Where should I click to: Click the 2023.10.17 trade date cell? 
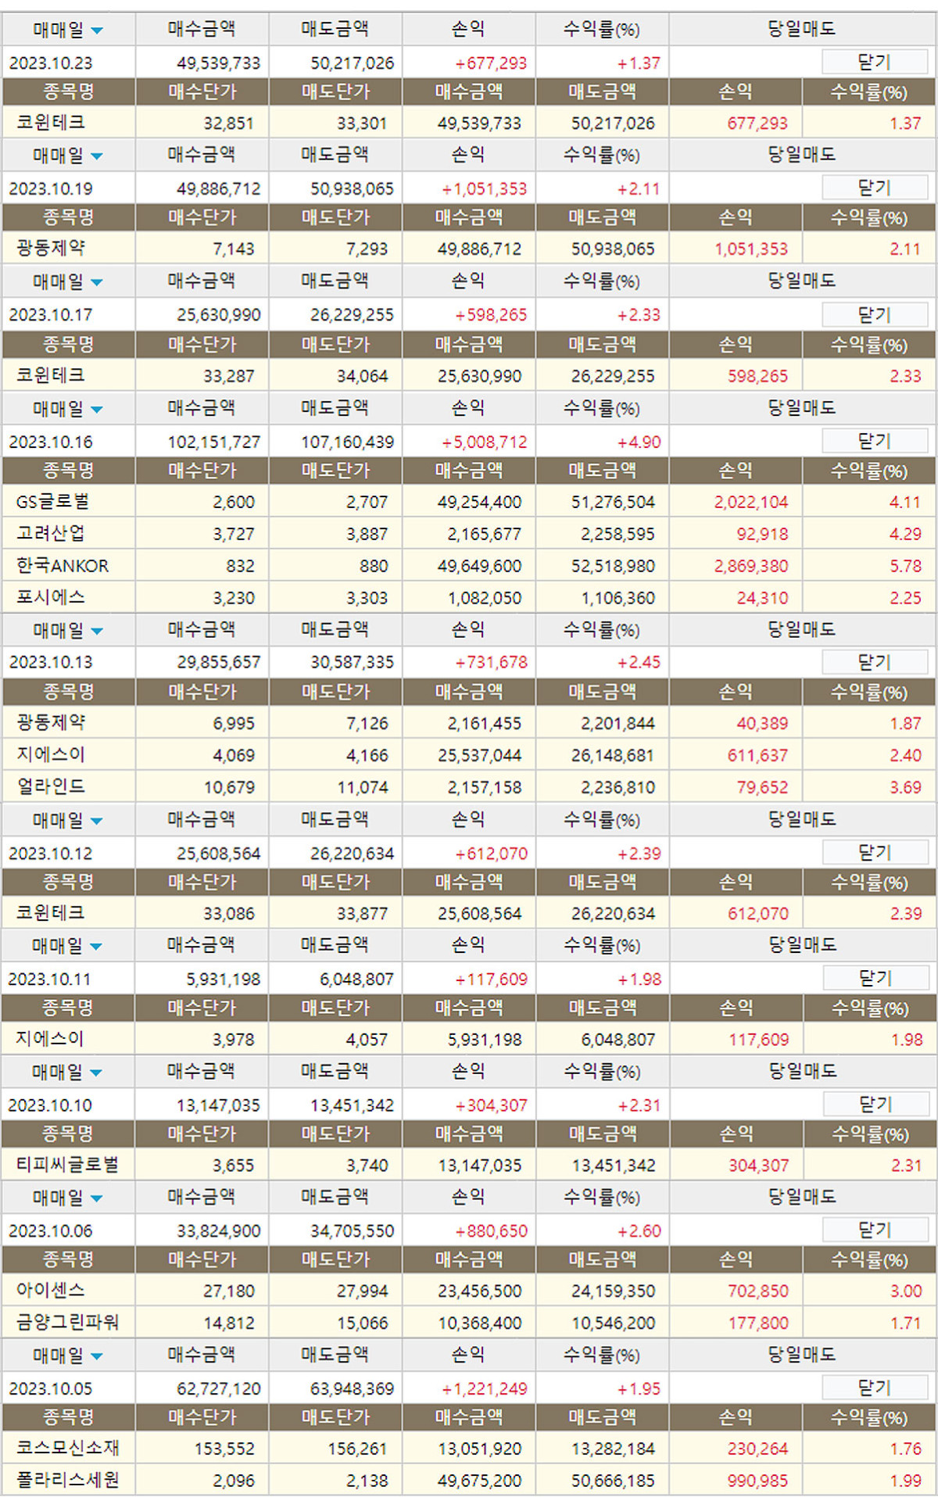51,315
